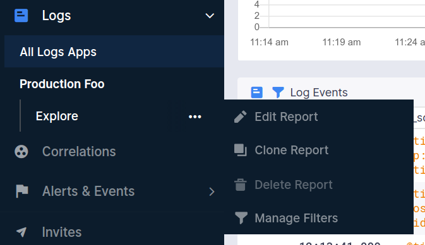Click the pencil icon next to Edit Report

coord(241,117)
